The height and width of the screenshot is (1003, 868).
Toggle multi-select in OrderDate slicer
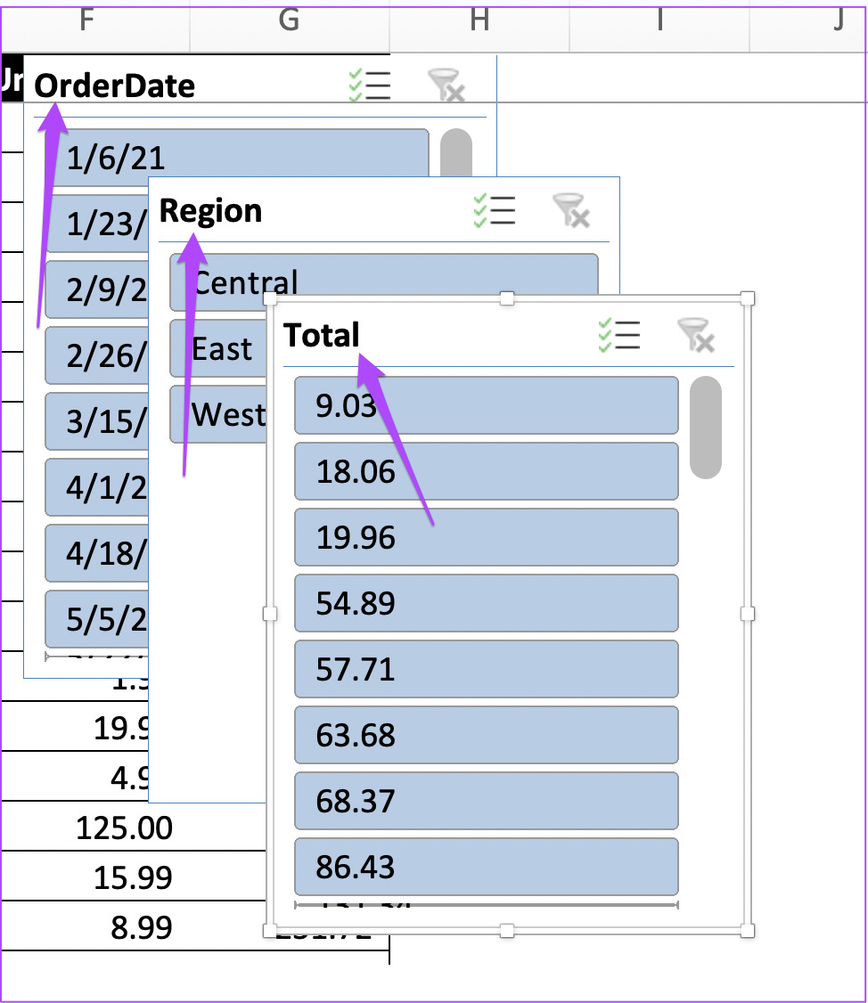coord(370,86)
